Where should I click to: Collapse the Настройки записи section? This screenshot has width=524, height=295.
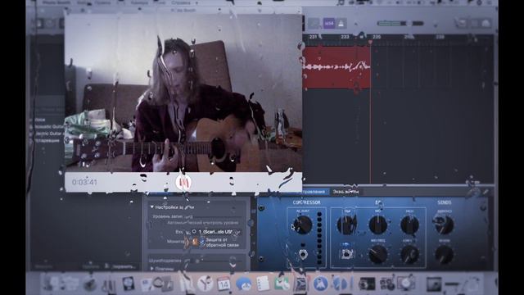(x=152, y=207)
